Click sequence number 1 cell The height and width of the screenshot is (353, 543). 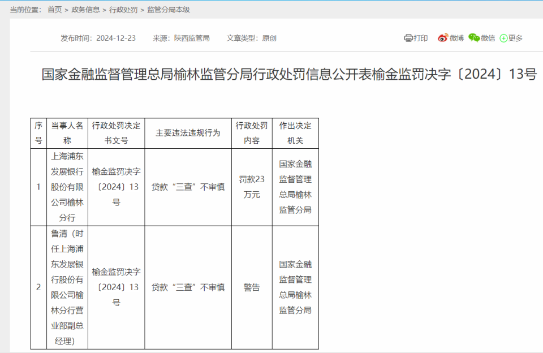click(38, 187)
